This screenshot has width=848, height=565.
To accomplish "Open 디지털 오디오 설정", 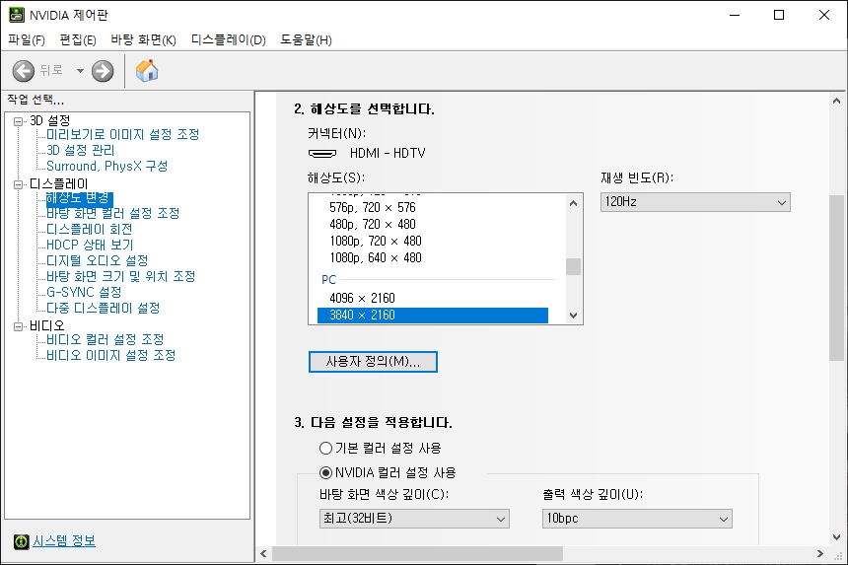I will pos(98,260).
